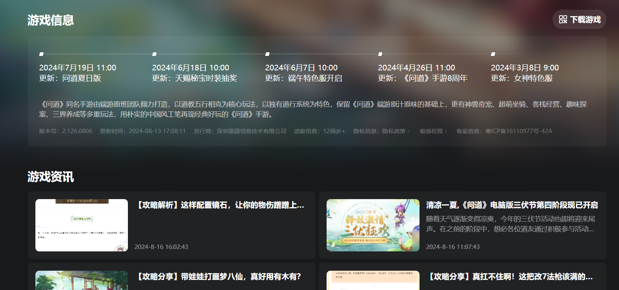Click the chevron after 隐私政策
The width and height of the screenshot is (619, 290).
pyautogui.click(x=408, y=131)
